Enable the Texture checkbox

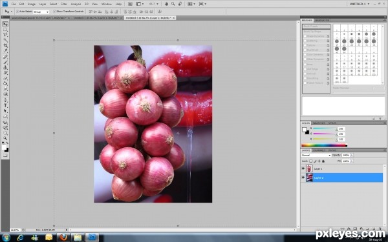305,45
